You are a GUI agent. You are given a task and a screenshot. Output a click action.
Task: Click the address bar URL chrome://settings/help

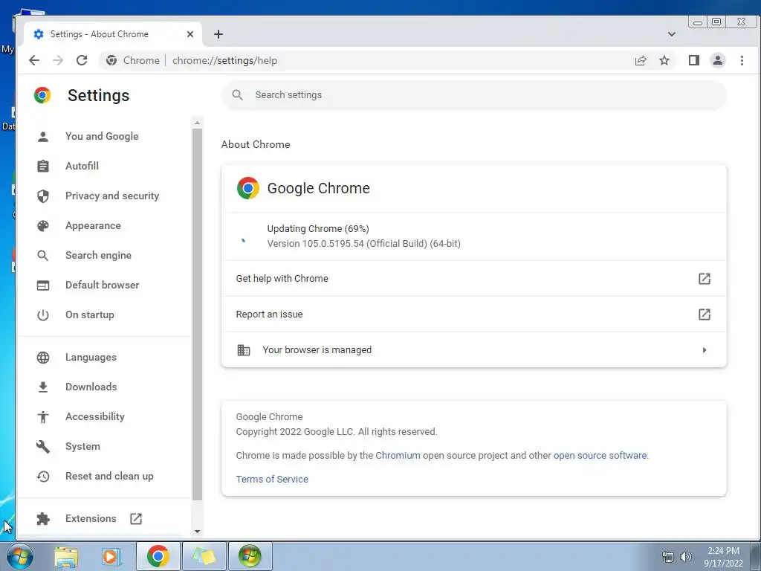[x=224, y=60]
